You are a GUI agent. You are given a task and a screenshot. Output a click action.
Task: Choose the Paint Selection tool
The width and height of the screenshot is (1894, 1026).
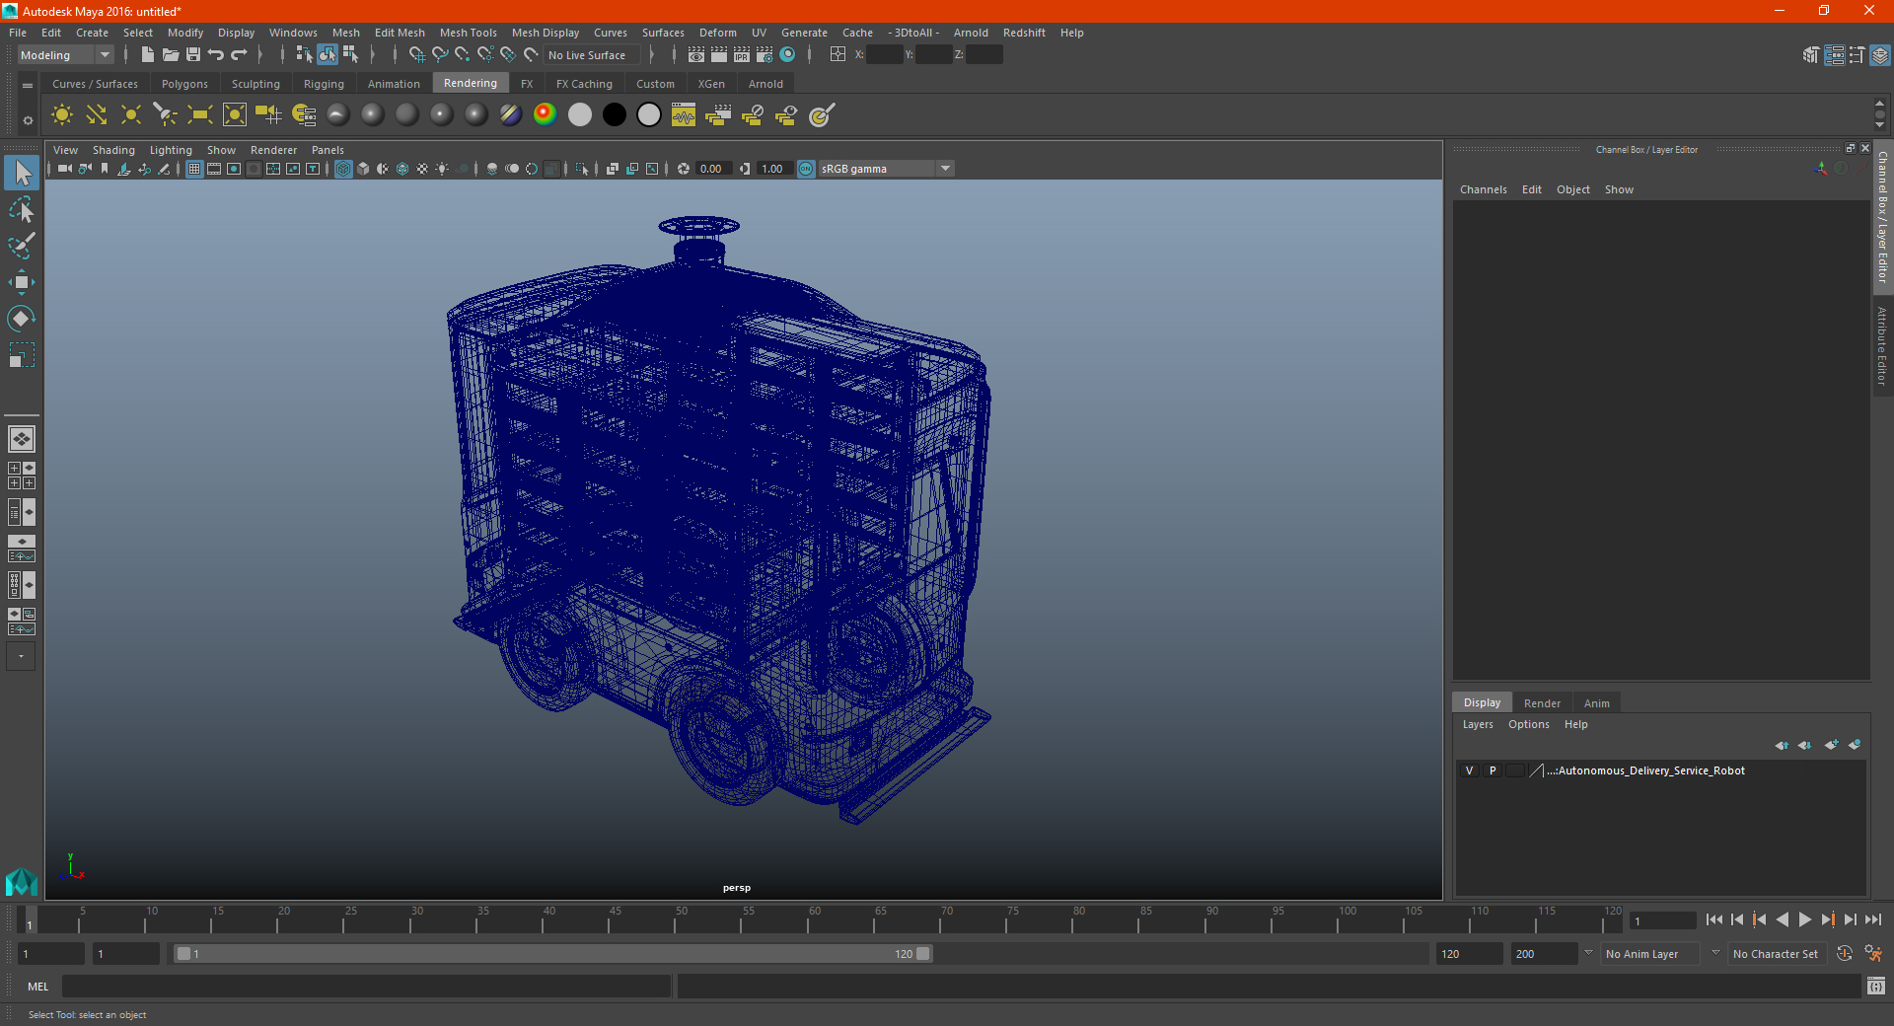[x=22, y=246]
